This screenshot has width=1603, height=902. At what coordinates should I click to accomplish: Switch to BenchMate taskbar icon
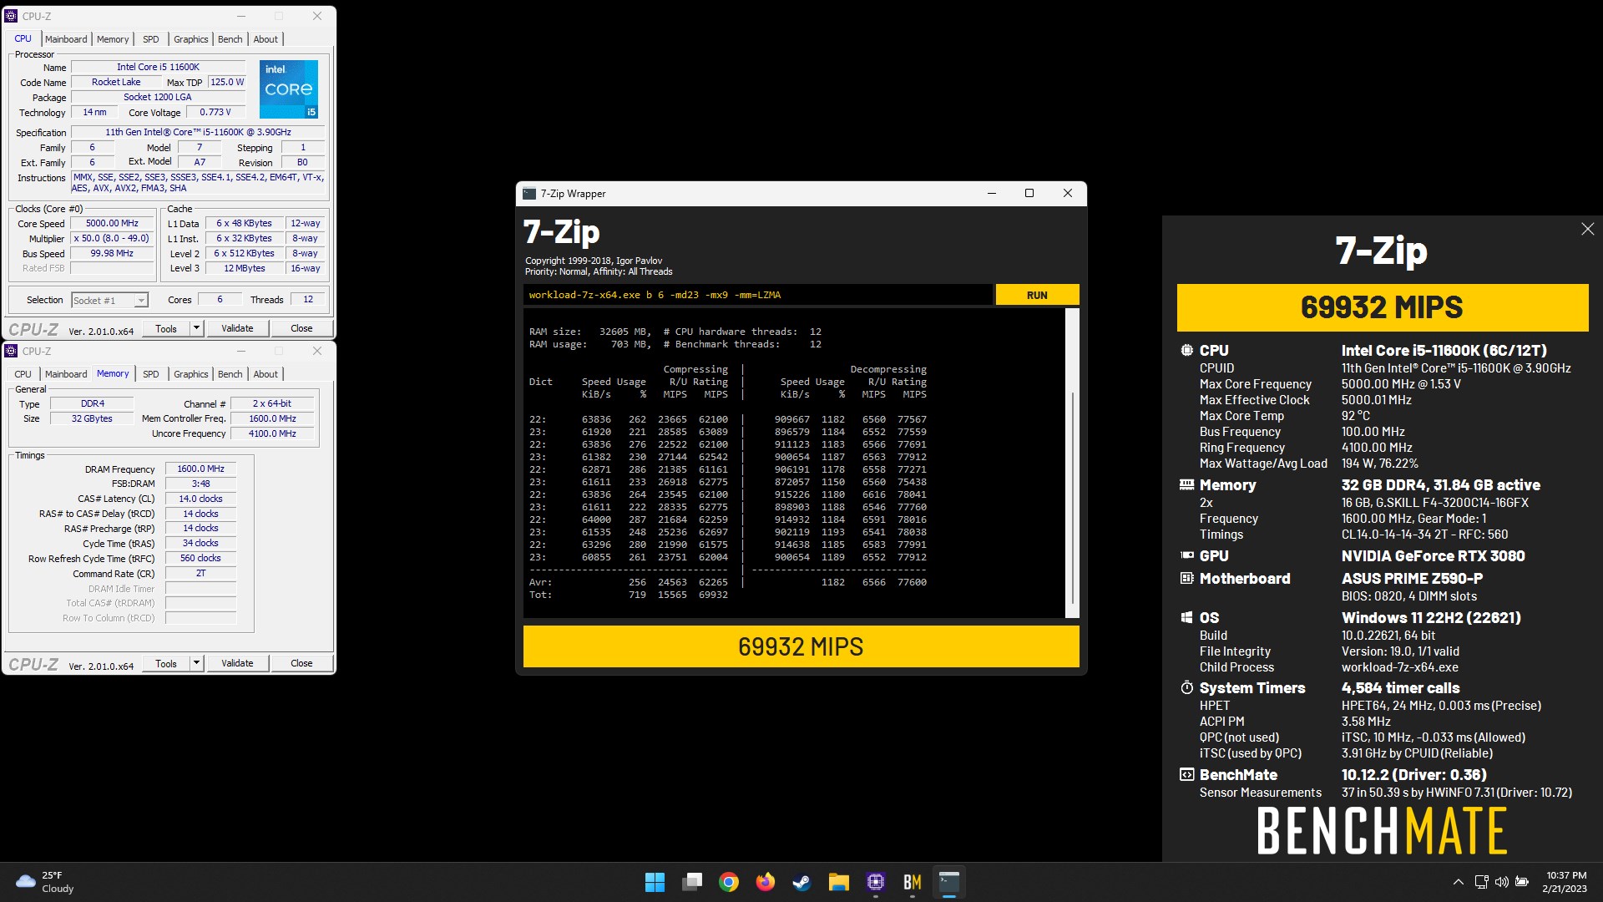click(x=912, y=882)
